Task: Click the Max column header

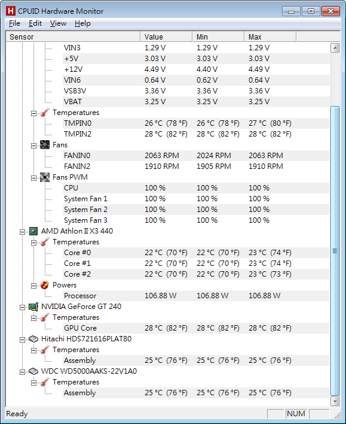Action: pyautogui.click(x=271, y=37)
